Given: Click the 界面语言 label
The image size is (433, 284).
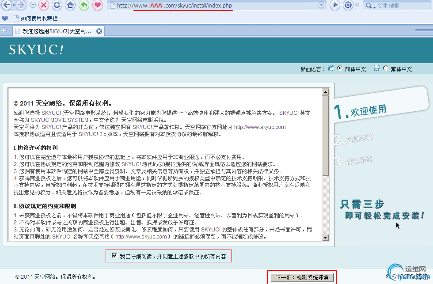Looking at the screenshot, I should coord(312,69).
